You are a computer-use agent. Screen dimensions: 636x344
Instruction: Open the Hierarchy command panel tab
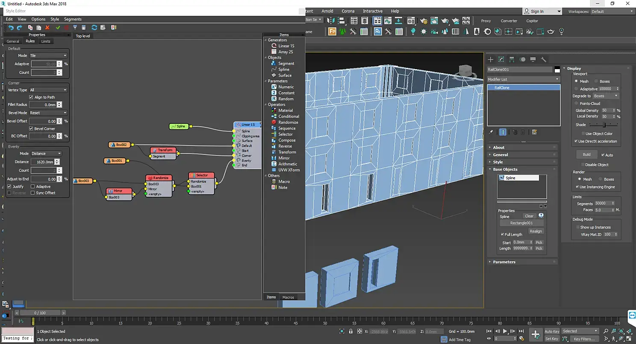tap(512, 60)
